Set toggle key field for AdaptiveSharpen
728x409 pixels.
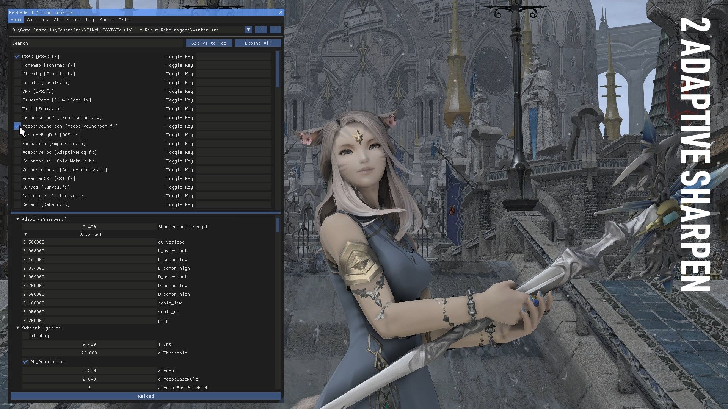click(x=234, y=126)
